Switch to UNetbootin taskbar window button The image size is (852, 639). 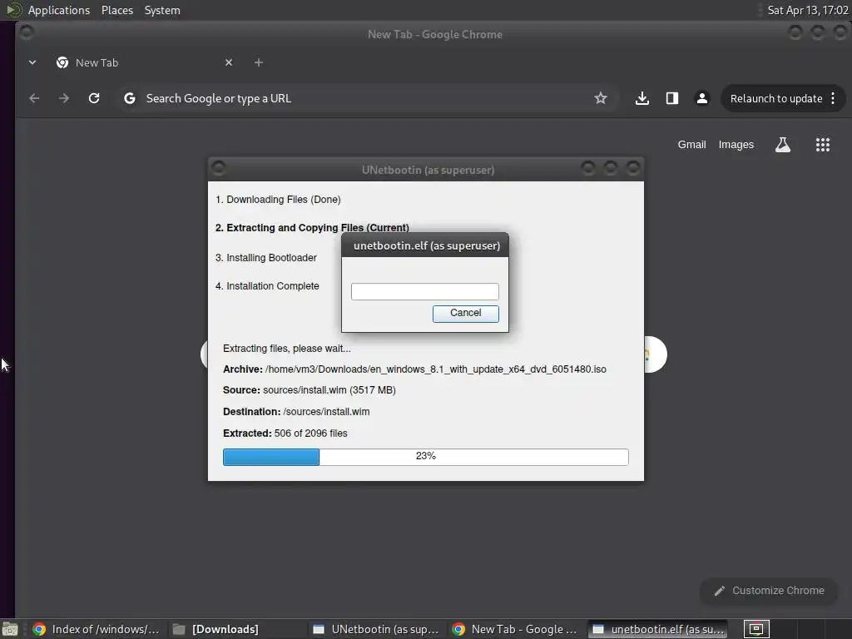377,629
